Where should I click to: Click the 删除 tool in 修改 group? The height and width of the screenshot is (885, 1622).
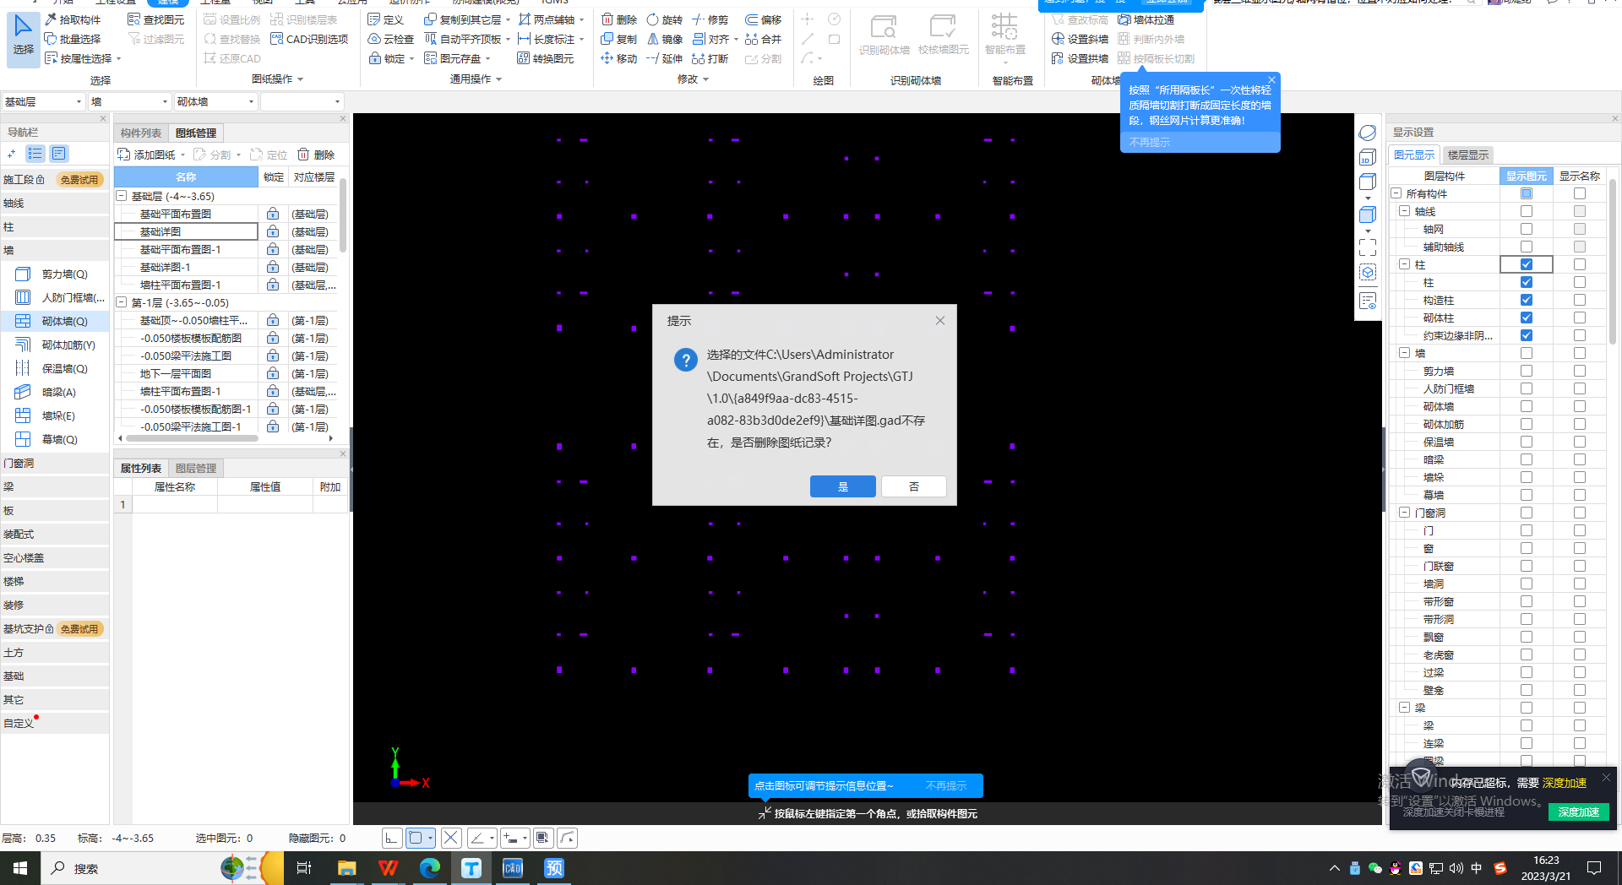point(618,19)
